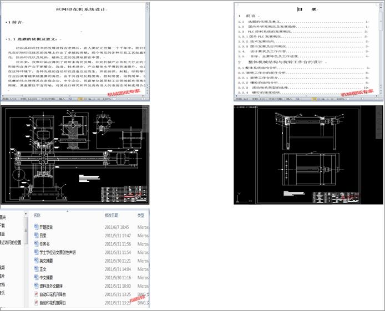Click the UCS axis icon in the rotary table drawing
The image size is (385, 311).
point(244,198)
